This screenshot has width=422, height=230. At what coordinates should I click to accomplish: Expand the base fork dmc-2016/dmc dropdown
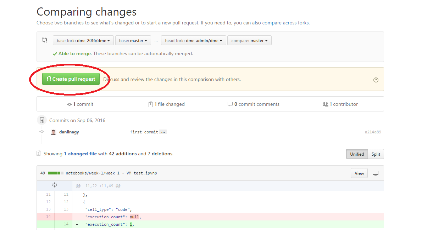click(x=83, y=41)
